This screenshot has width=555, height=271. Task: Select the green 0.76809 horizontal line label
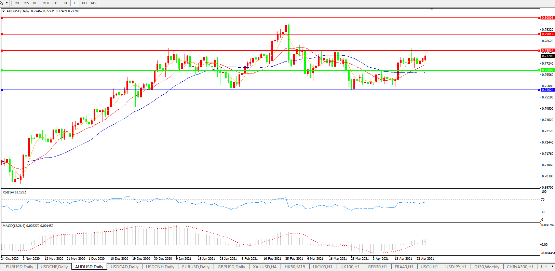547,70
